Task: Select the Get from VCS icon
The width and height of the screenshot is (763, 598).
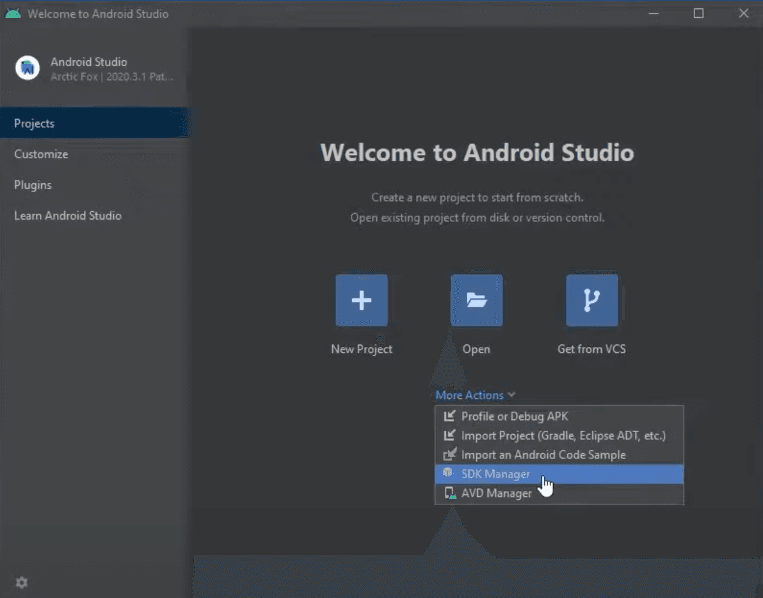Action: (591, 300)
